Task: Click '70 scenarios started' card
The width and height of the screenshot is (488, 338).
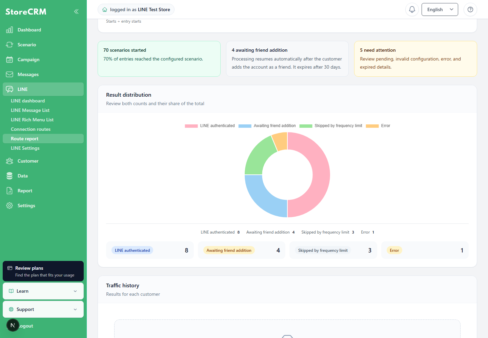Action: [x=159, y=59]
